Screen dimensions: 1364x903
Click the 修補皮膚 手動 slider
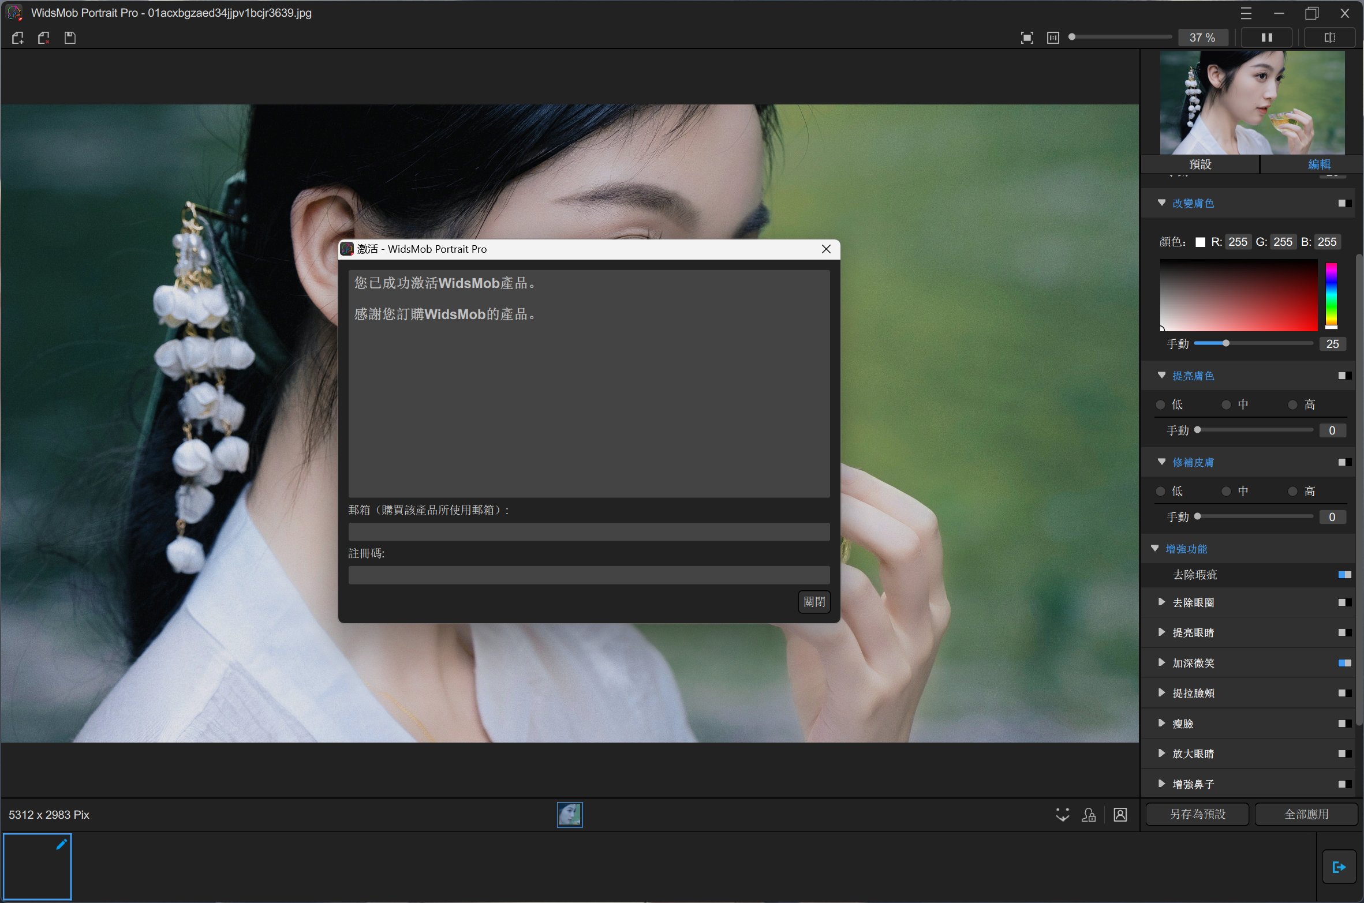1253,516
